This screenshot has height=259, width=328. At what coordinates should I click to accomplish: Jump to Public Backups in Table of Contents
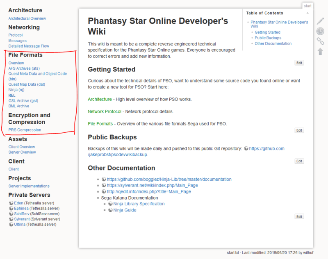pos(268,38)
